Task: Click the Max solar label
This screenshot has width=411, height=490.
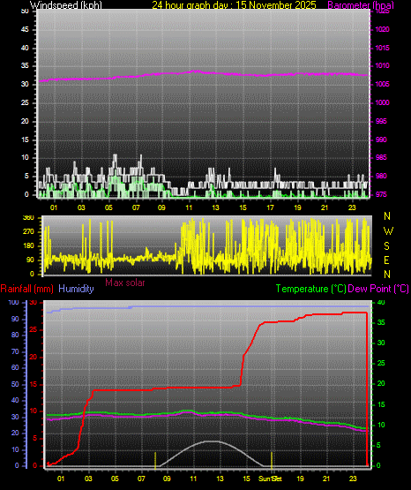Action: [125, 283]
